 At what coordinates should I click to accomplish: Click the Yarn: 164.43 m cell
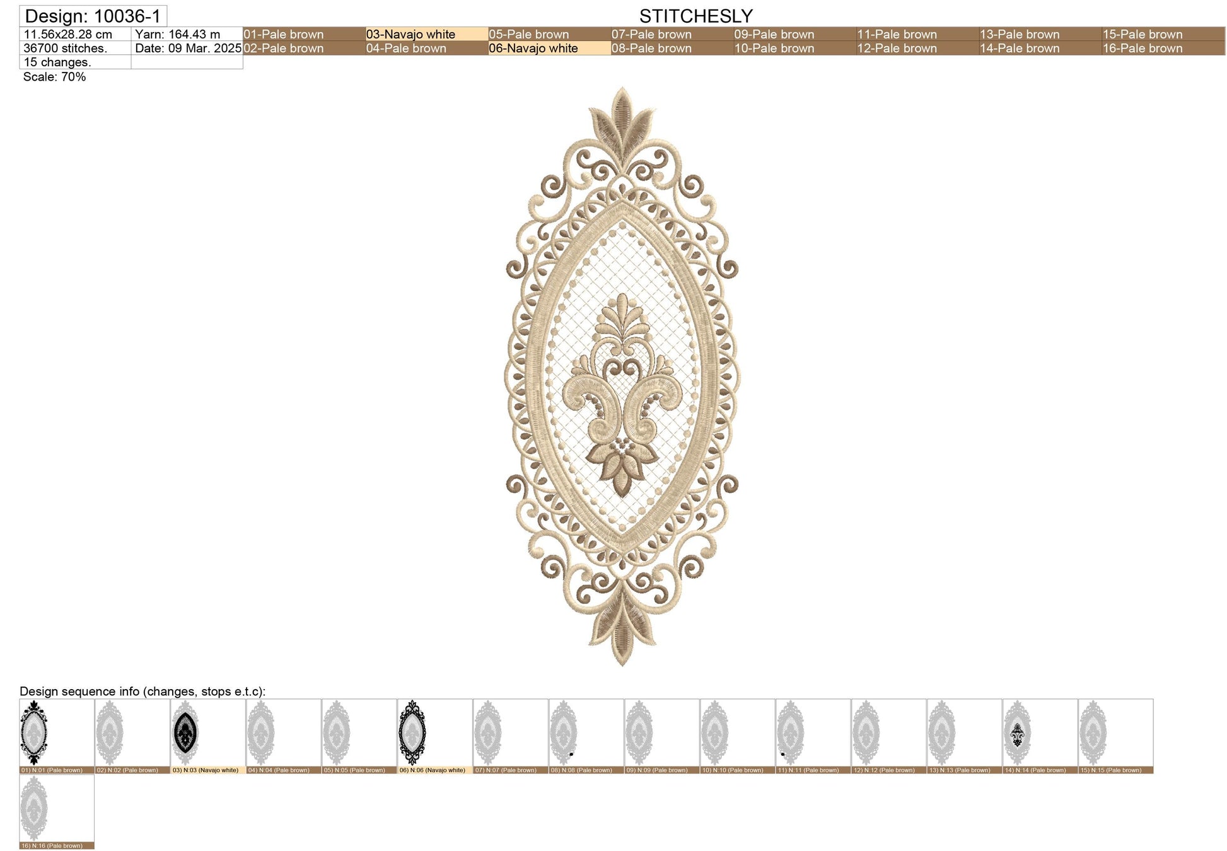pos(187,34)
